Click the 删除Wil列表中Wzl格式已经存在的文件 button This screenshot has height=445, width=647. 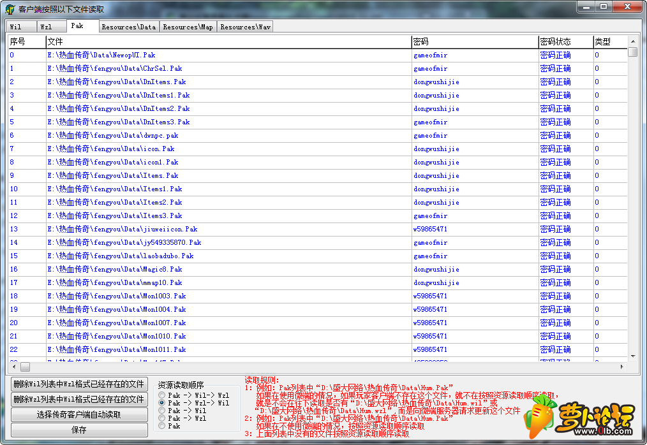pos(79,384)
